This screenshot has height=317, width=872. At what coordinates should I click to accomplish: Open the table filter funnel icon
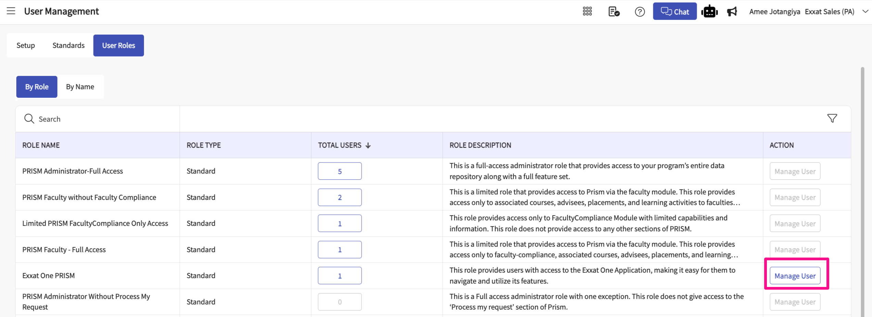[x=832, y=119]
